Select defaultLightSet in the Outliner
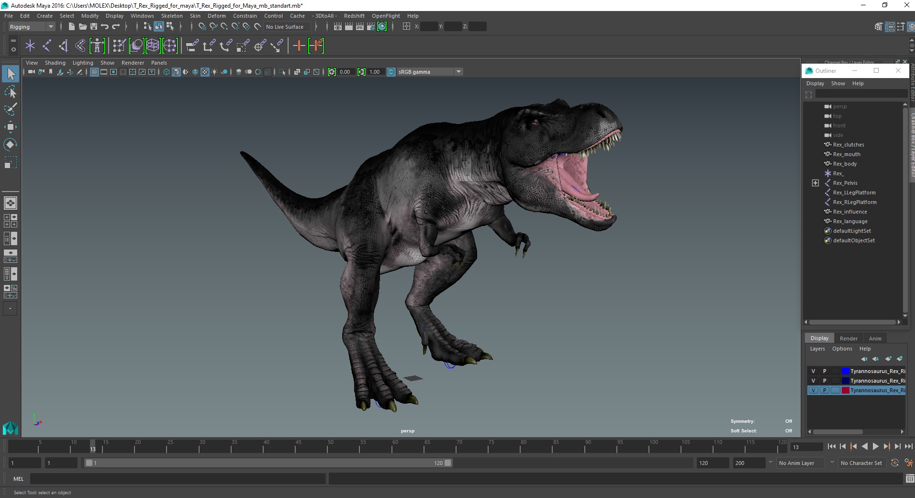The image size is (915, 498). click(852, 231)
